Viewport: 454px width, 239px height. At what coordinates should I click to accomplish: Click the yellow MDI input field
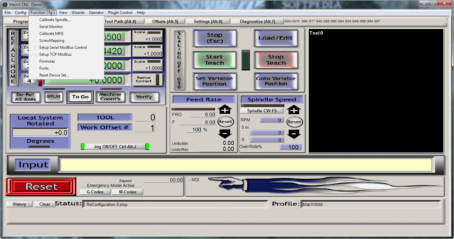pos(246,165)
